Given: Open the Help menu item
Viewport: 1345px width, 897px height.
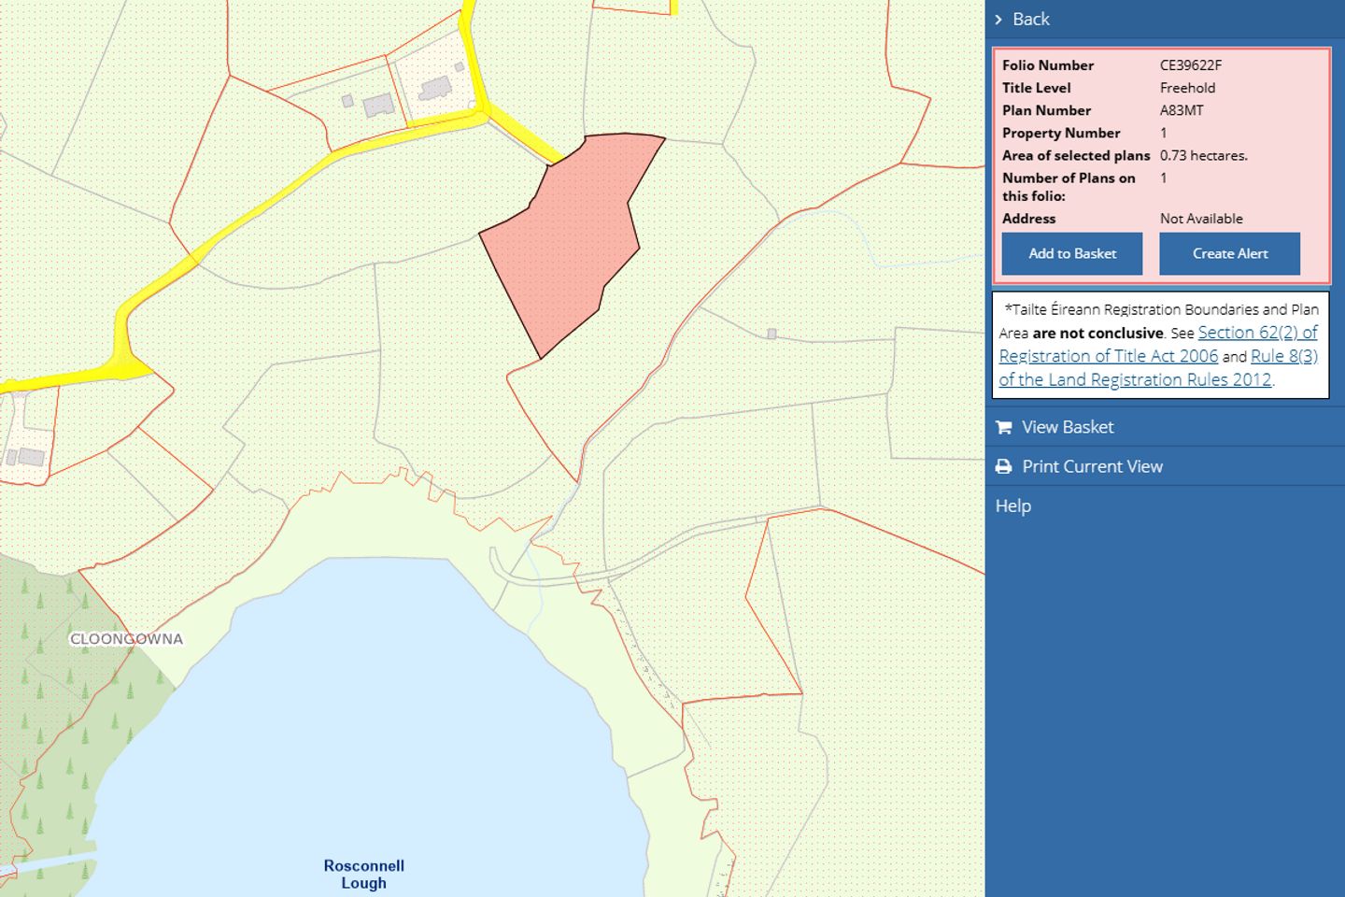Looking at the screenshot, I should pos(1012,505).
